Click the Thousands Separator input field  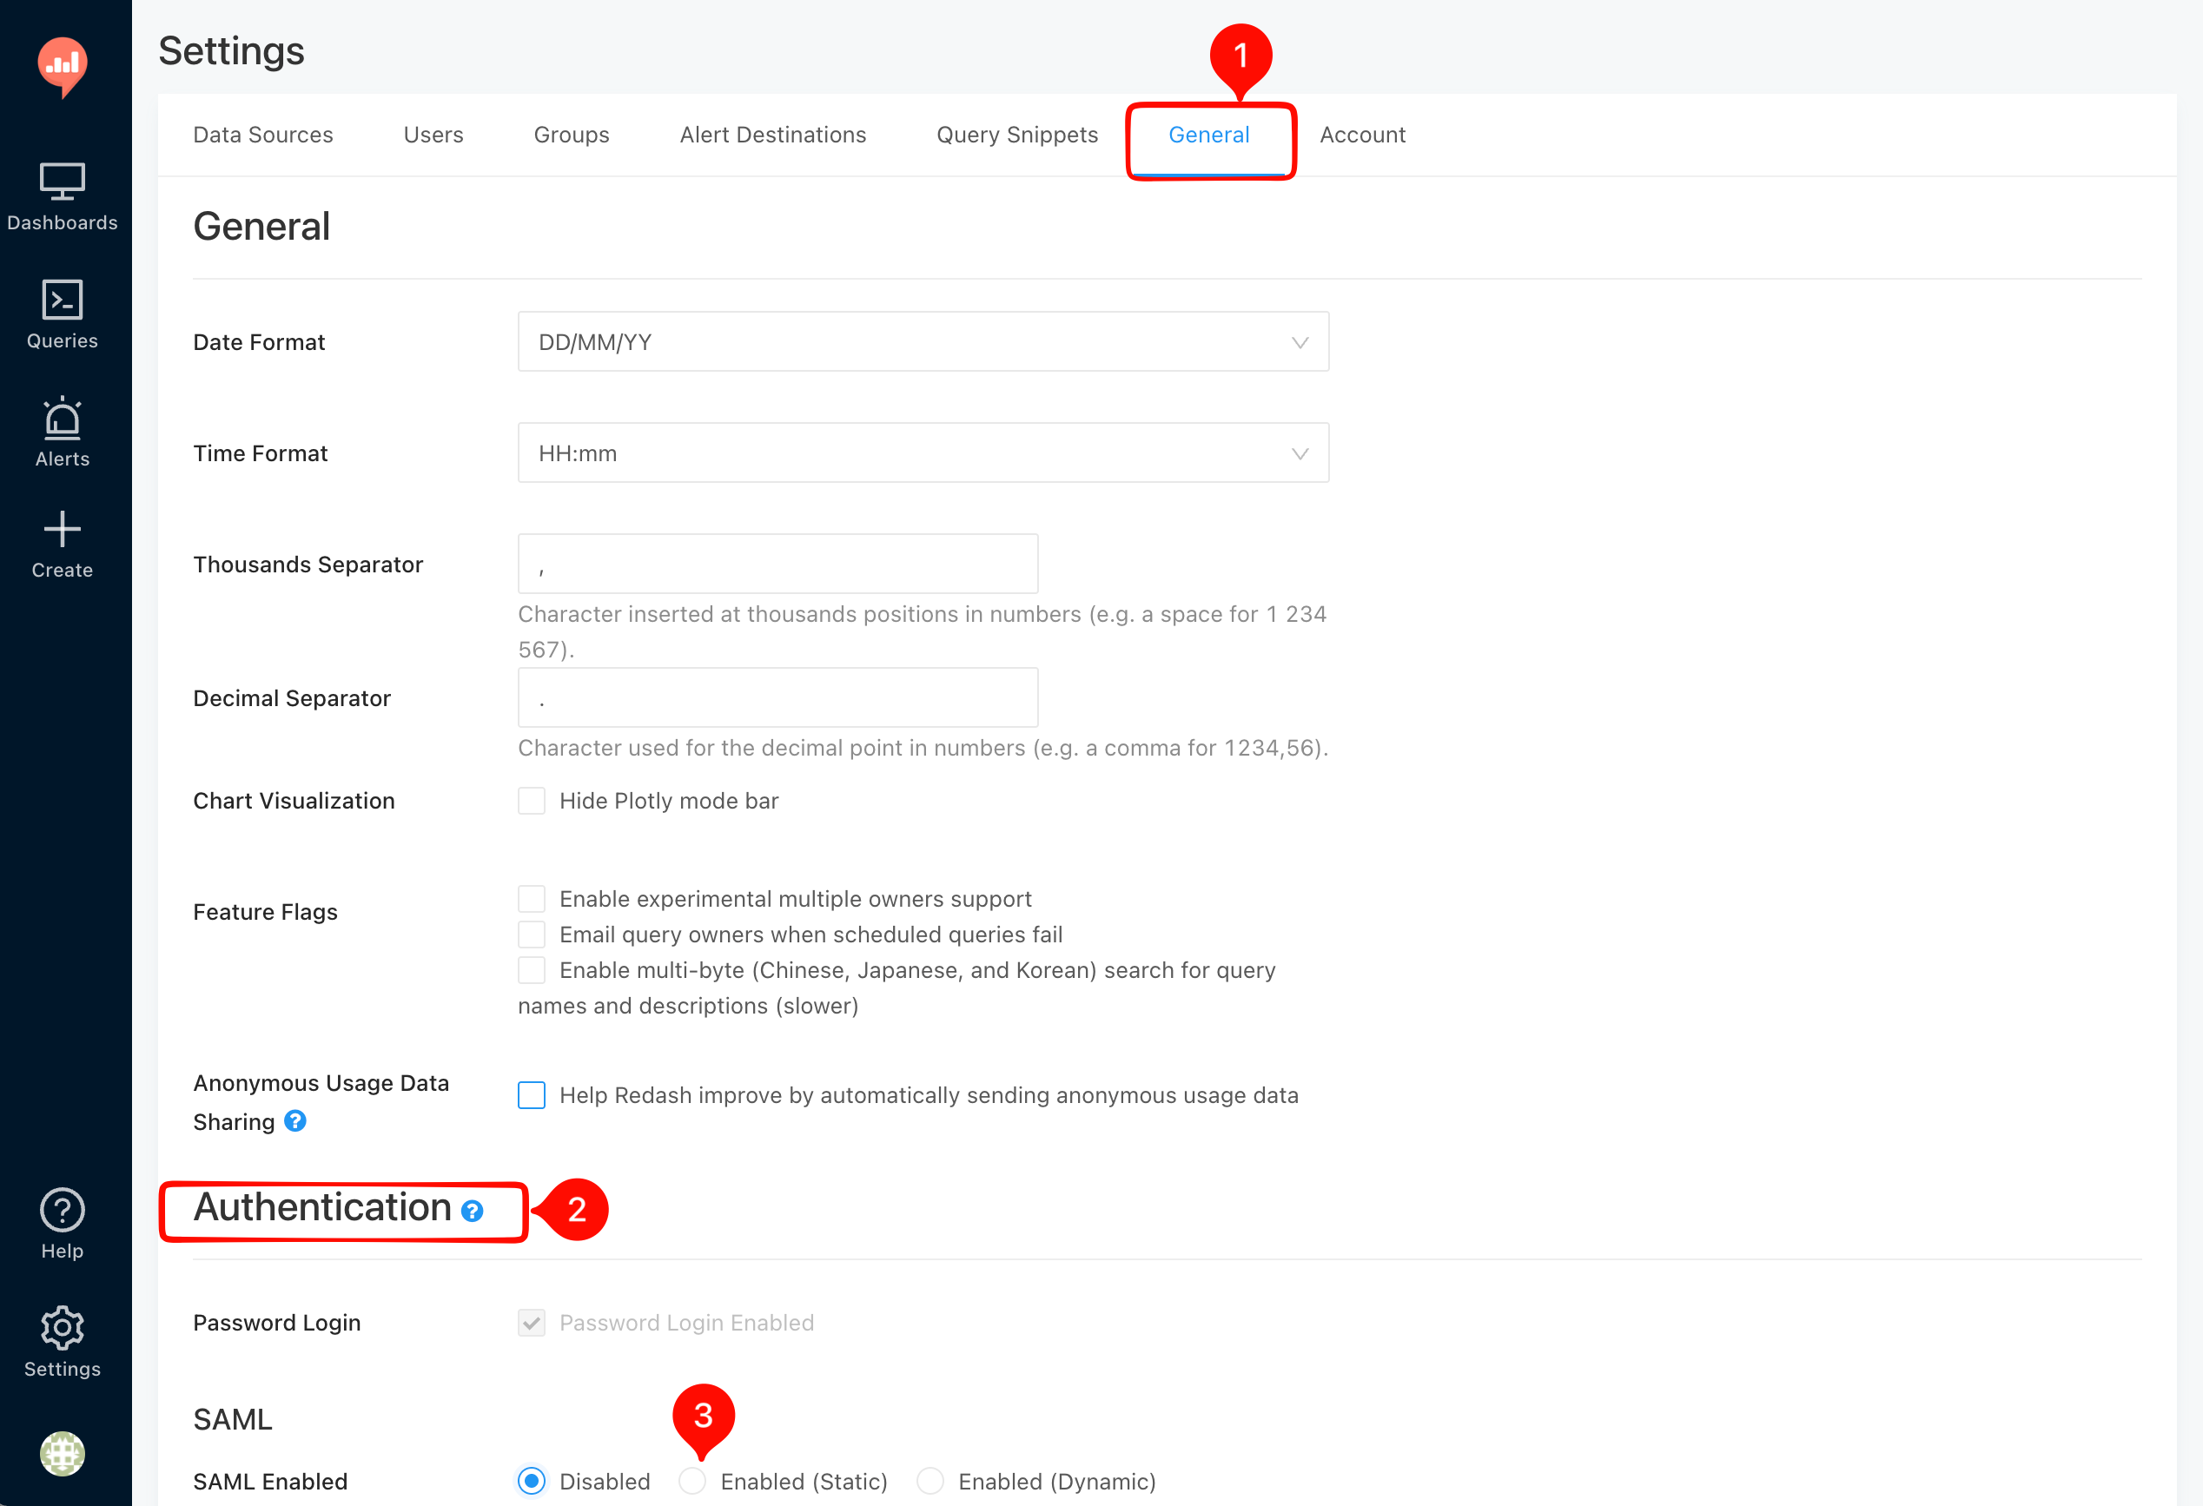click(778, 564)
